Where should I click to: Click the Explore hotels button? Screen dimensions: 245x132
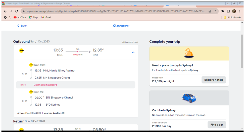point(214,80)
